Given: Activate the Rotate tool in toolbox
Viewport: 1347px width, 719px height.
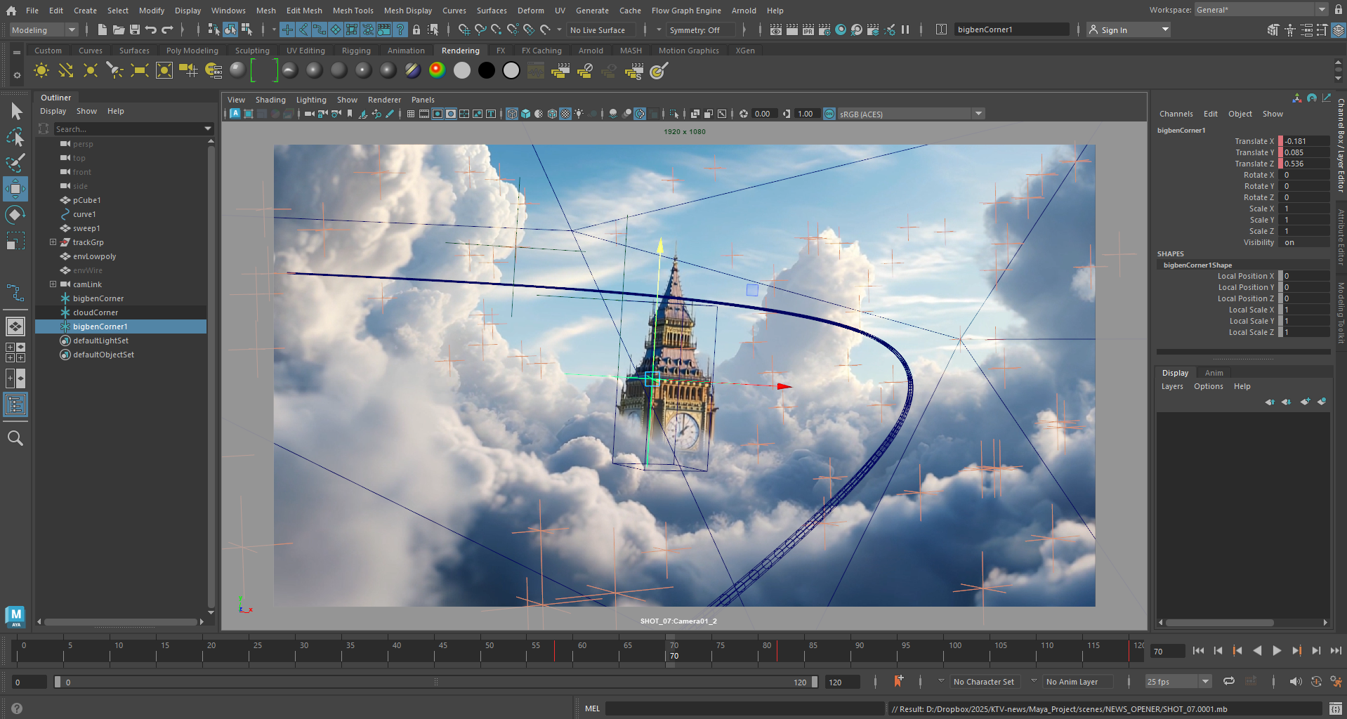Looking at the screenshot, I should [x=15, y=215].
